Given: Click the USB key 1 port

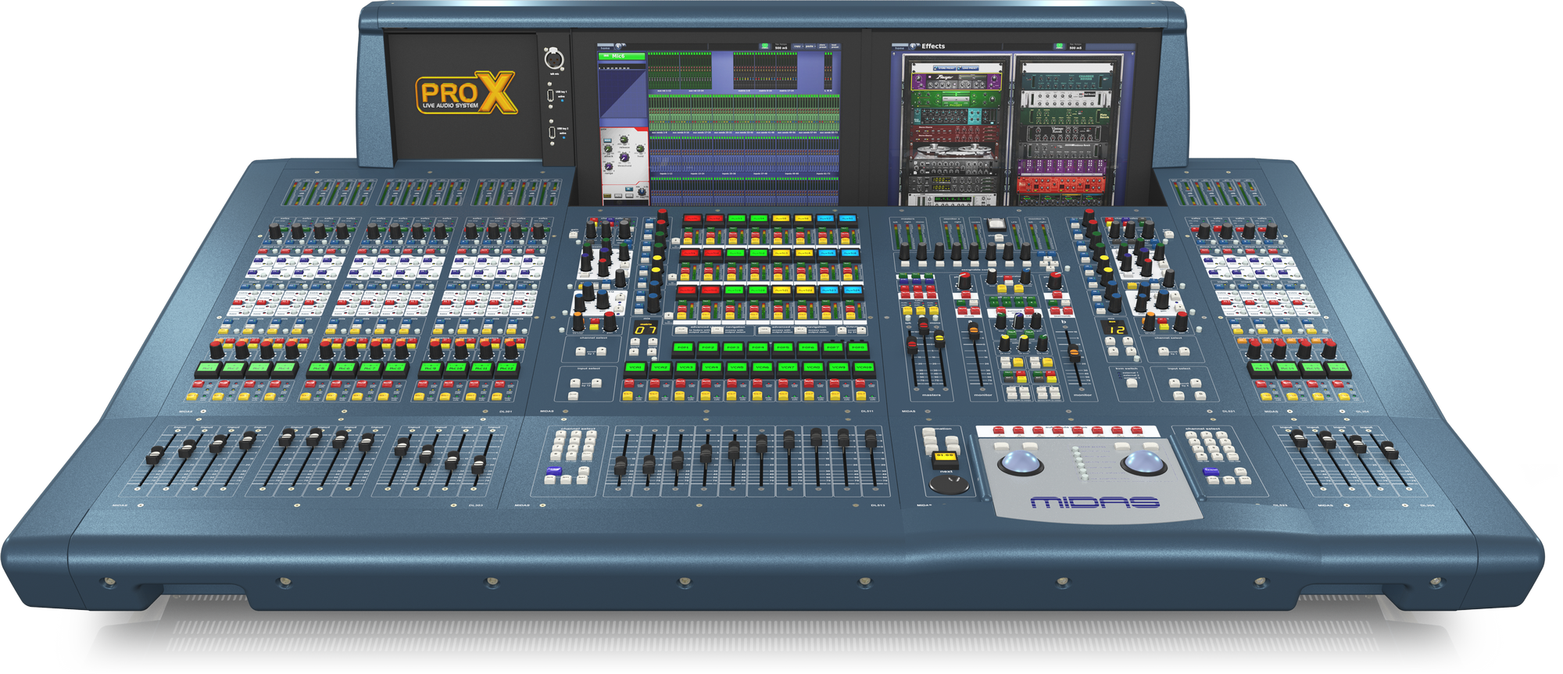Looking at the screenshot, I should [x=551, y=95].
